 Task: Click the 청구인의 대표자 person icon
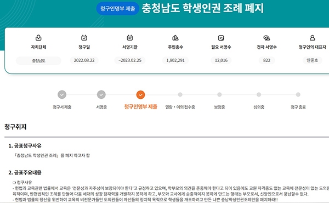(x=313, y=38)
